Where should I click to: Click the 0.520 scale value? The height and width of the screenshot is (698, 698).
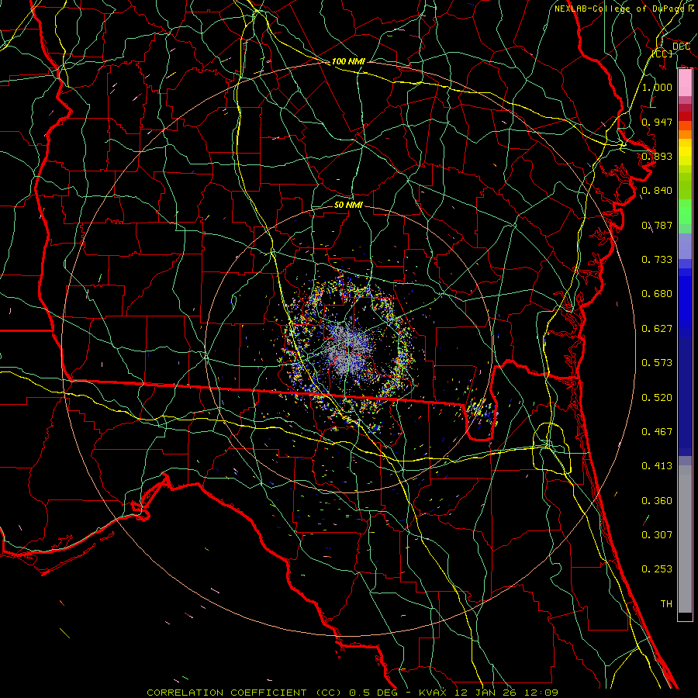coord(657,398)
